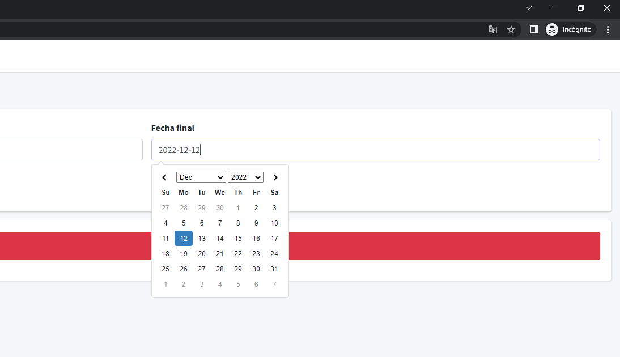Pick greyed January 7 date
The width and height of the screenshot is (620, 357).
(274, 284)
